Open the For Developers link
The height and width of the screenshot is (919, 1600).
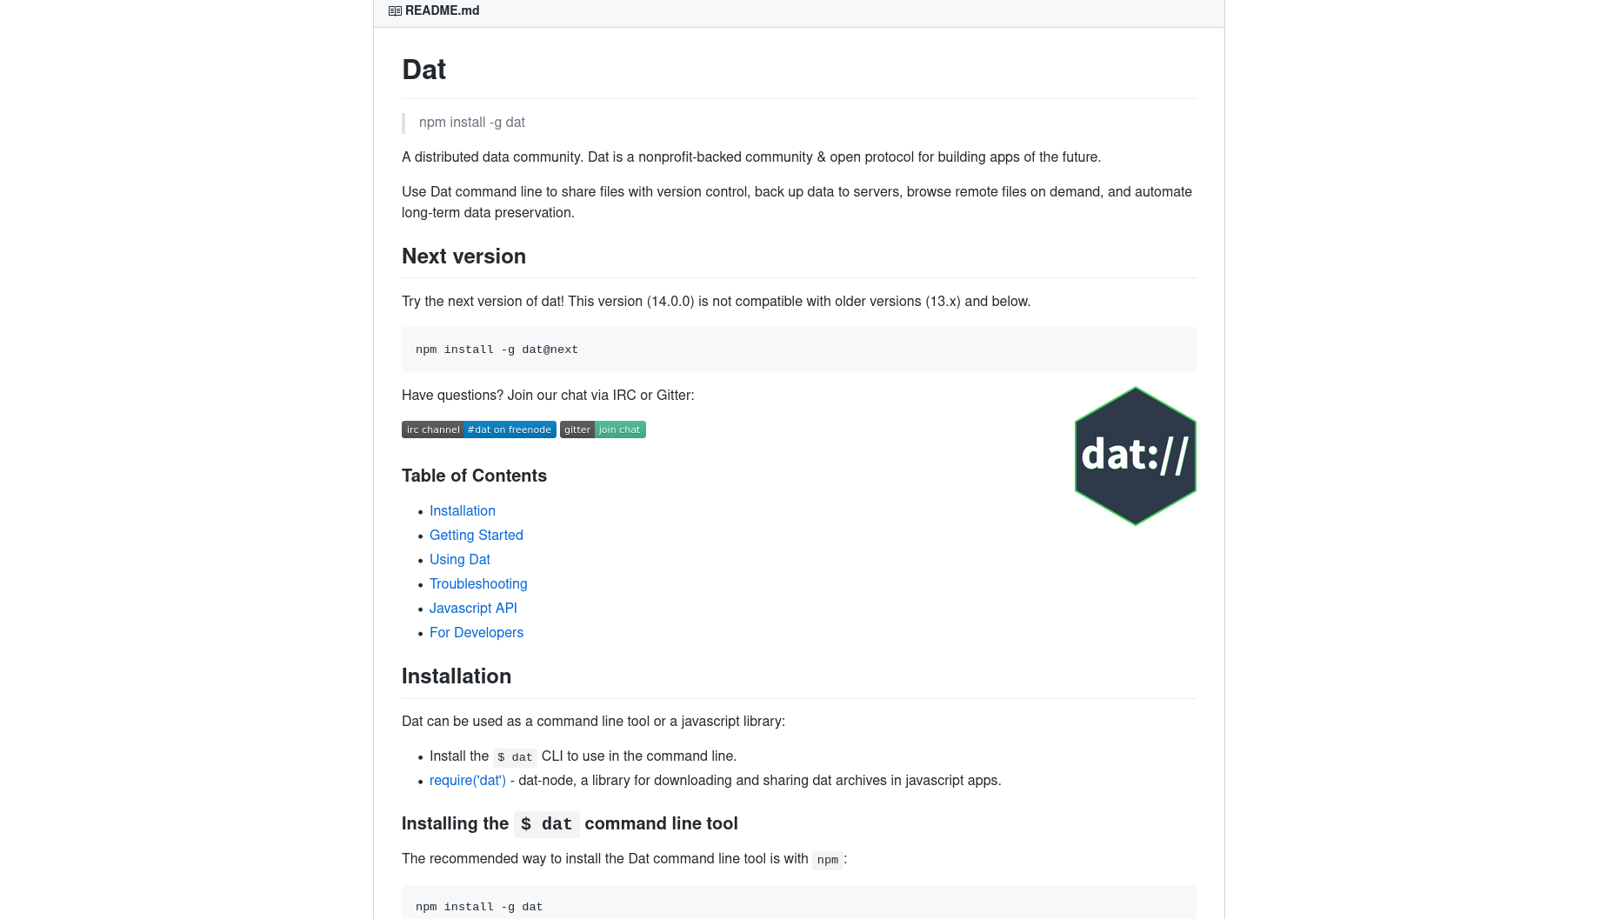(477, 633)
